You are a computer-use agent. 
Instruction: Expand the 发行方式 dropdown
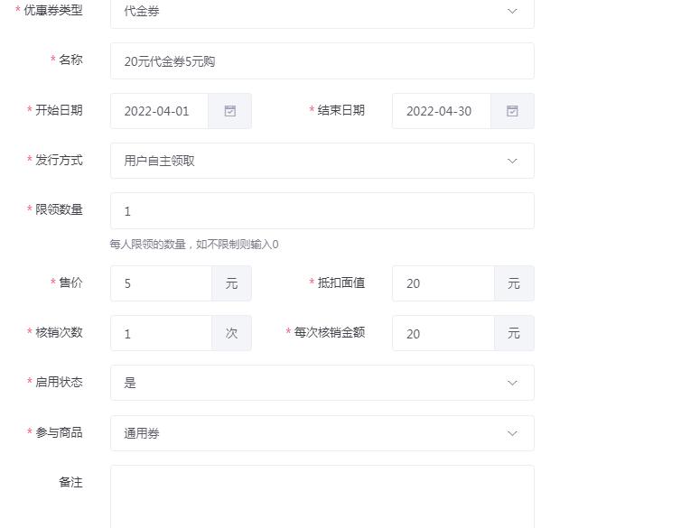pos(512,161)
